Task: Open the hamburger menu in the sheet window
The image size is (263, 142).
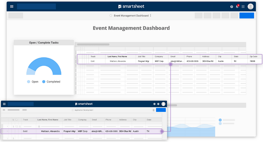Action: [x=4, y=104]
